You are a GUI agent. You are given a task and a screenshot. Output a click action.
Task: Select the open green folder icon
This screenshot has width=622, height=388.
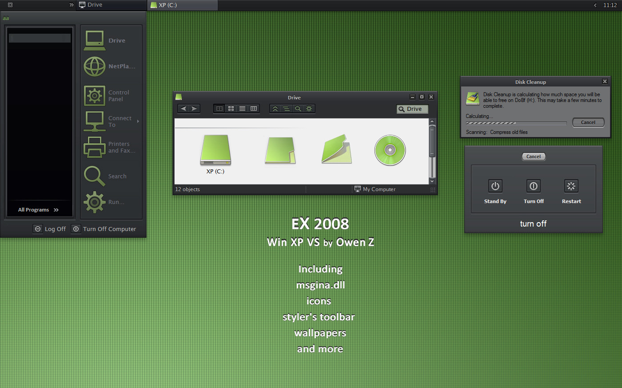pyautogui.click(x=336, y=149)
